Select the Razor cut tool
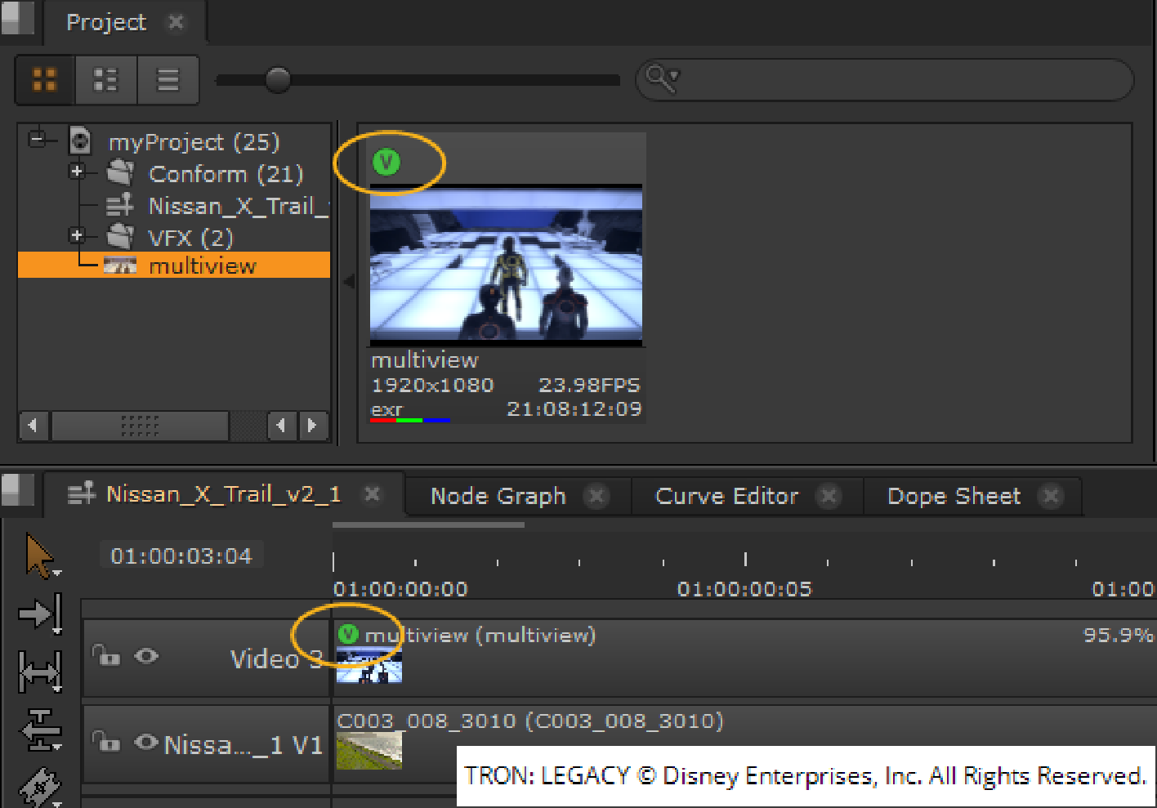 [x=39, y=786]
